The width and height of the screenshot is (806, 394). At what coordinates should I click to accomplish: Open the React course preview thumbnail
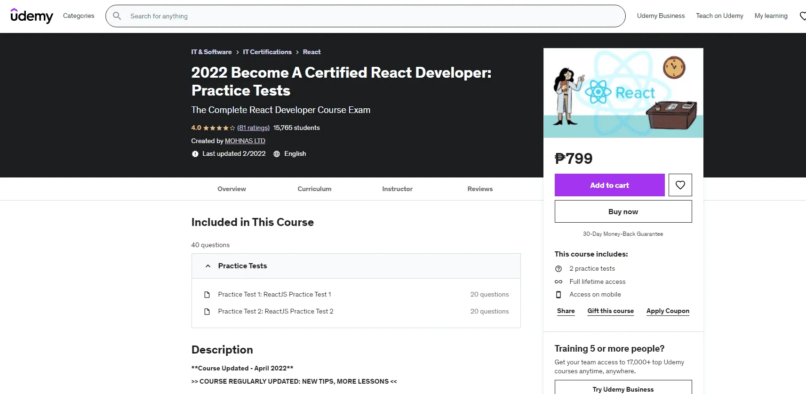(623, 93)
